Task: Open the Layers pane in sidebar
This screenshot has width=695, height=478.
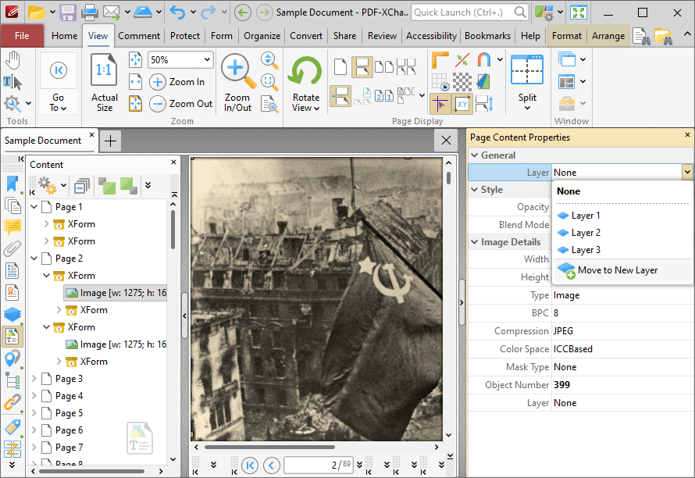Action: [12, 315]
